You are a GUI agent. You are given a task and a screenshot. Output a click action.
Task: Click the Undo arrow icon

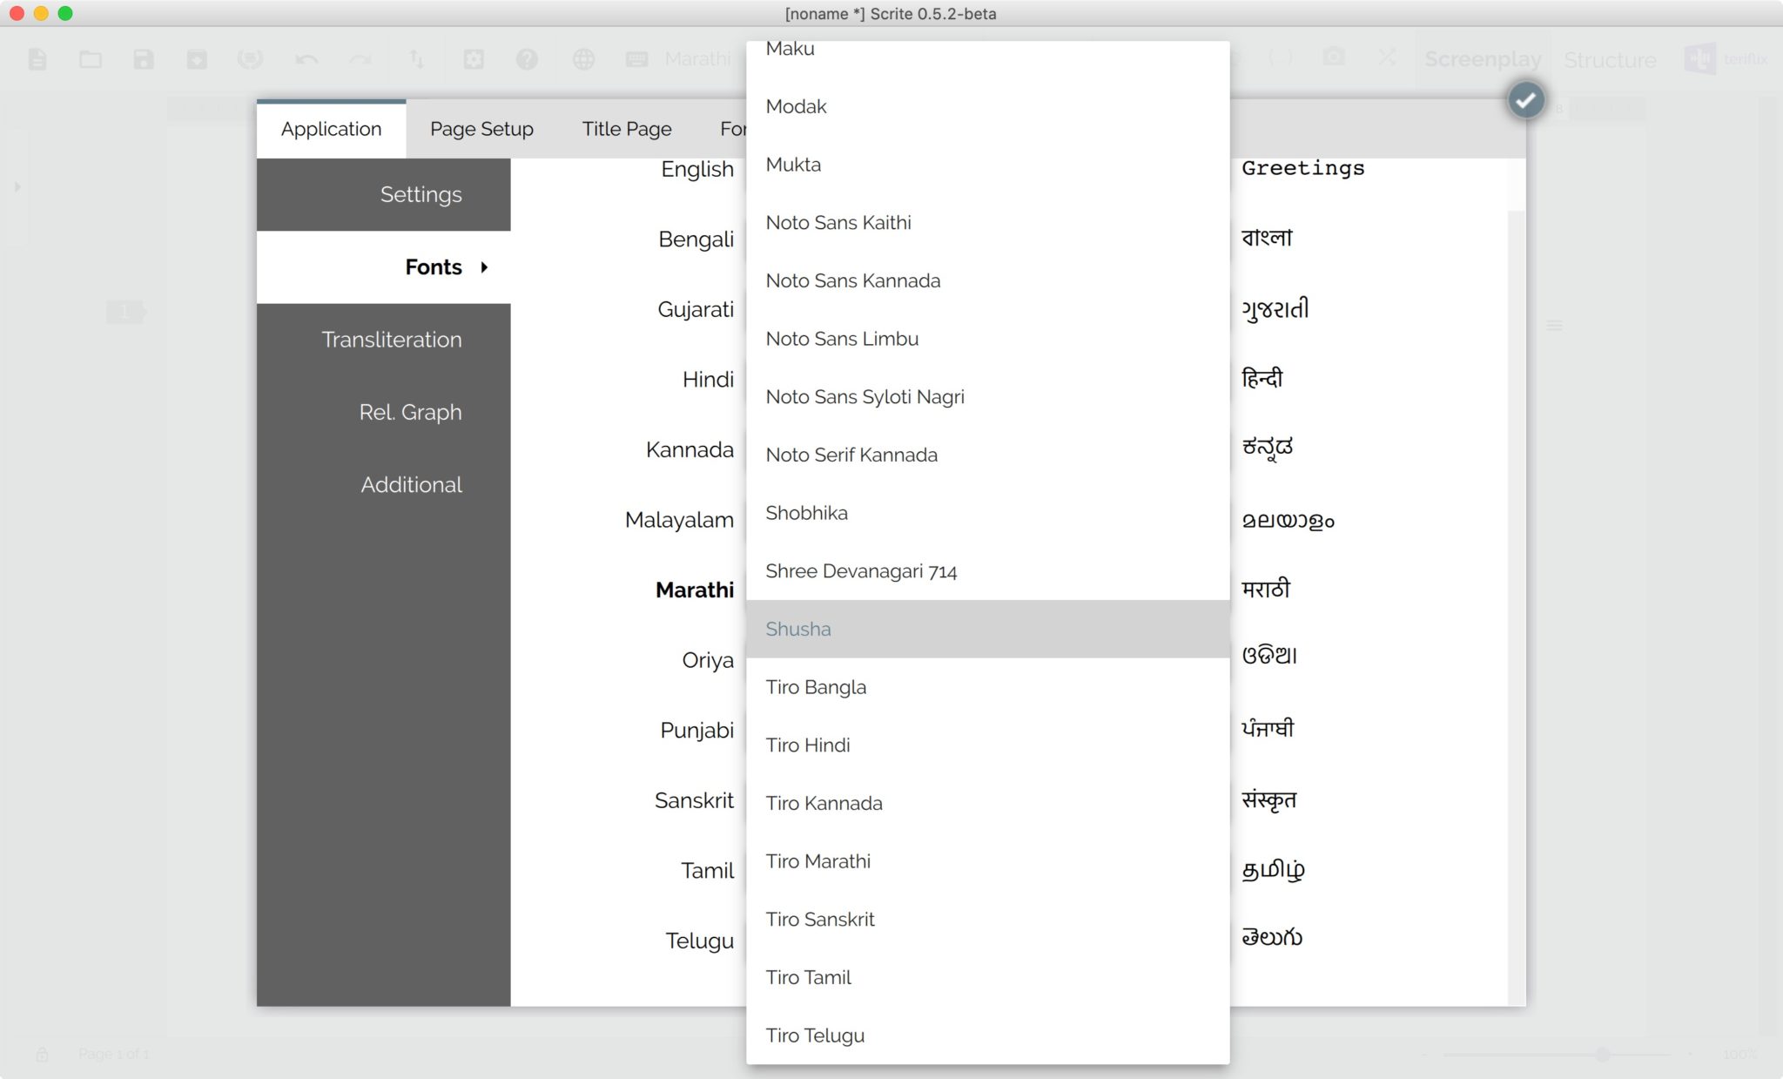pyautogui.click(x=306, y=59)
